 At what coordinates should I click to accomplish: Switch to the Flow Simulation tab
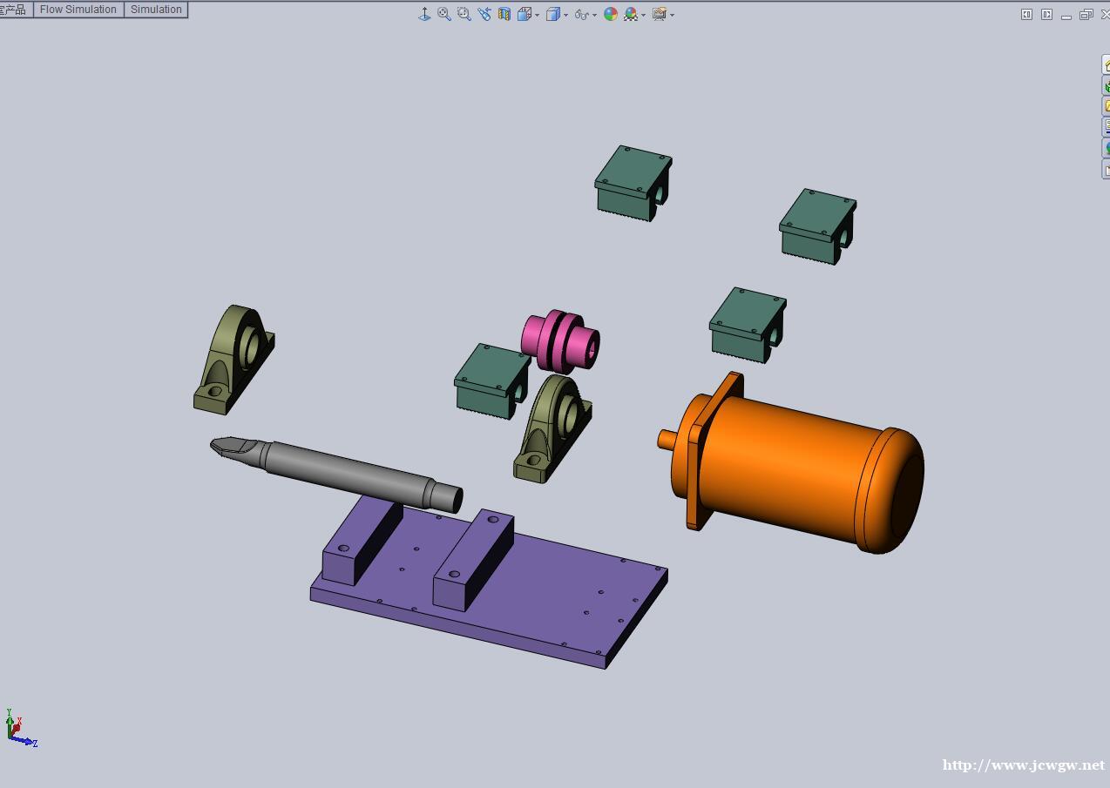[x=78, y=10]
